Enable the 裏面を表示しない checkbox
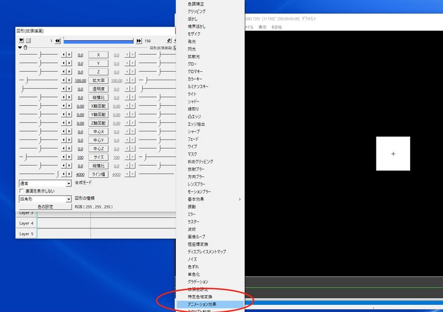This screenshot has height=312, width=443. tap(21, 191)
